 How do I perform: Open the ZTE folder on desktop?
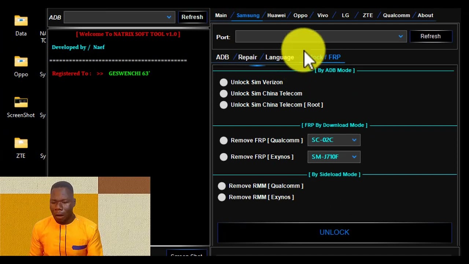(x=21, y=148)
